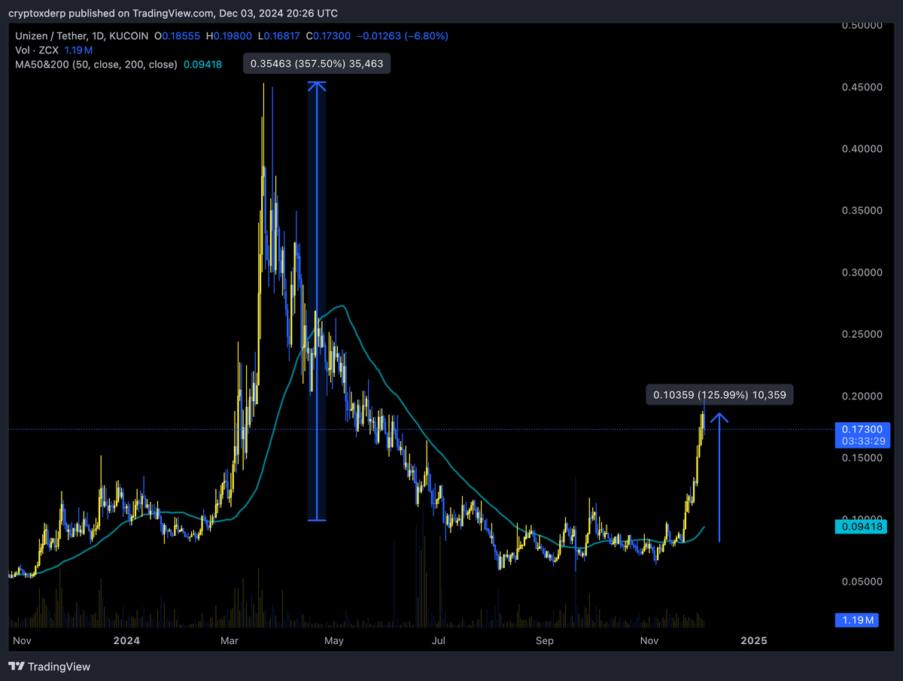This screenshot has height=681, width=903.
Task: Click the high price H0.19800 value
Action: (230, 36)
